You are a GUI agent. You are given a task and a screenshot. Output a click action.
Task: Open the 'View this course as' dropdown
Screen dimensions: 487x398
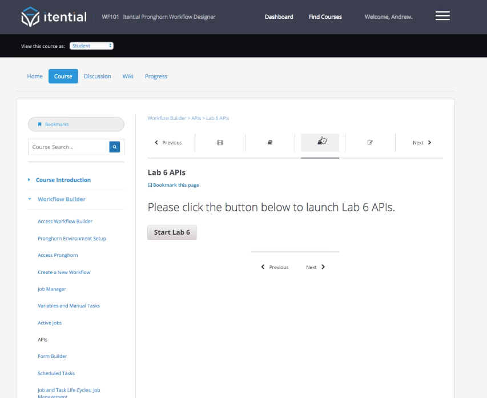point(91,46)
